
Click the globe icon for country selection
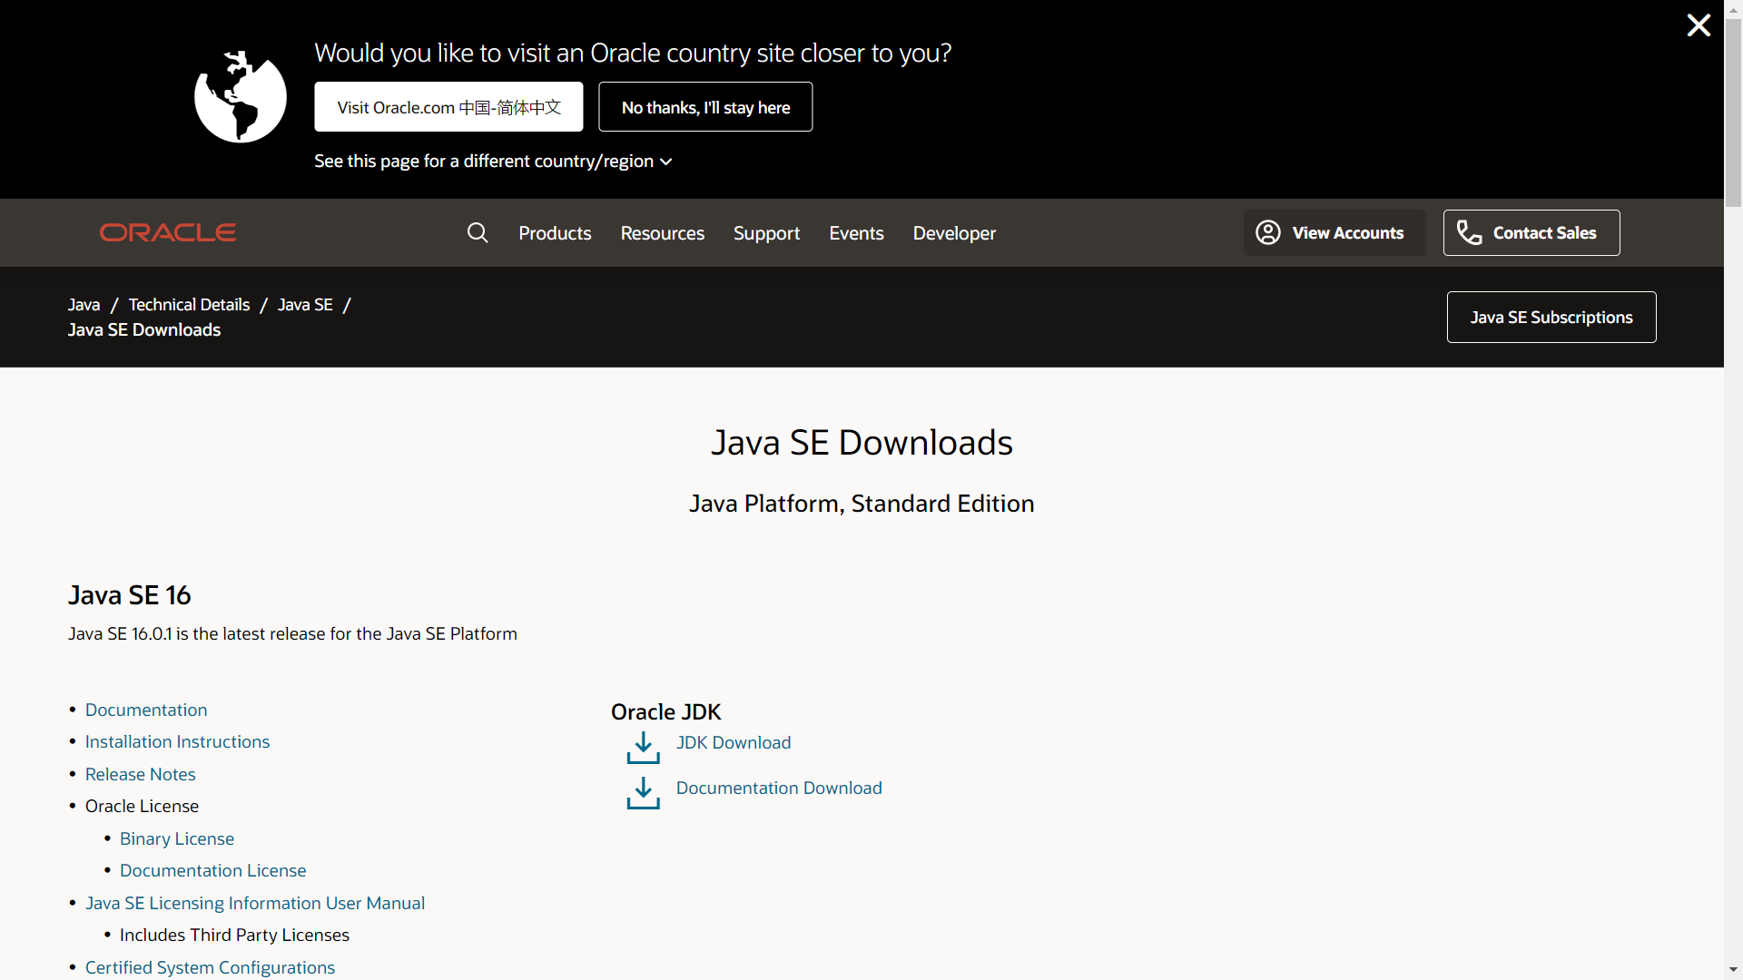point(241,94)
